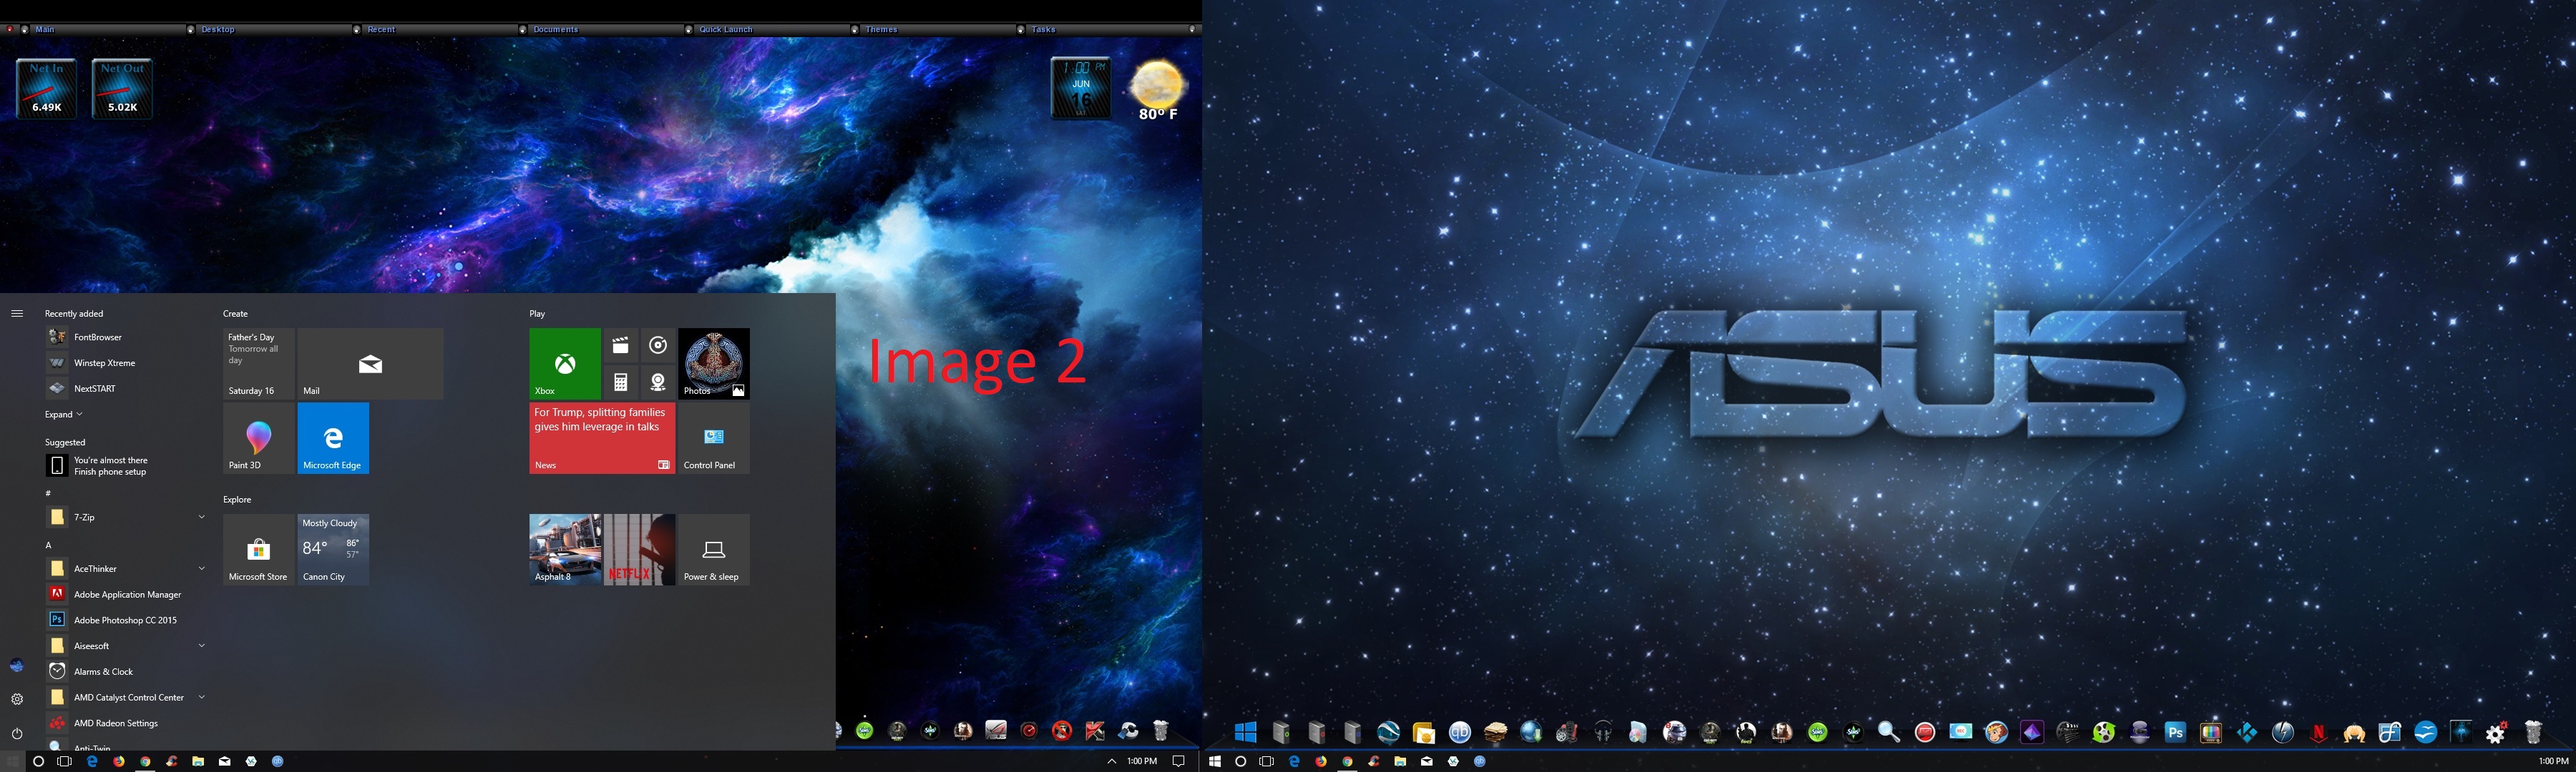Show hidden system tray icons
Image resolution: width=2576 pixels, height=772 pixels.
(x=1111, y=761)
